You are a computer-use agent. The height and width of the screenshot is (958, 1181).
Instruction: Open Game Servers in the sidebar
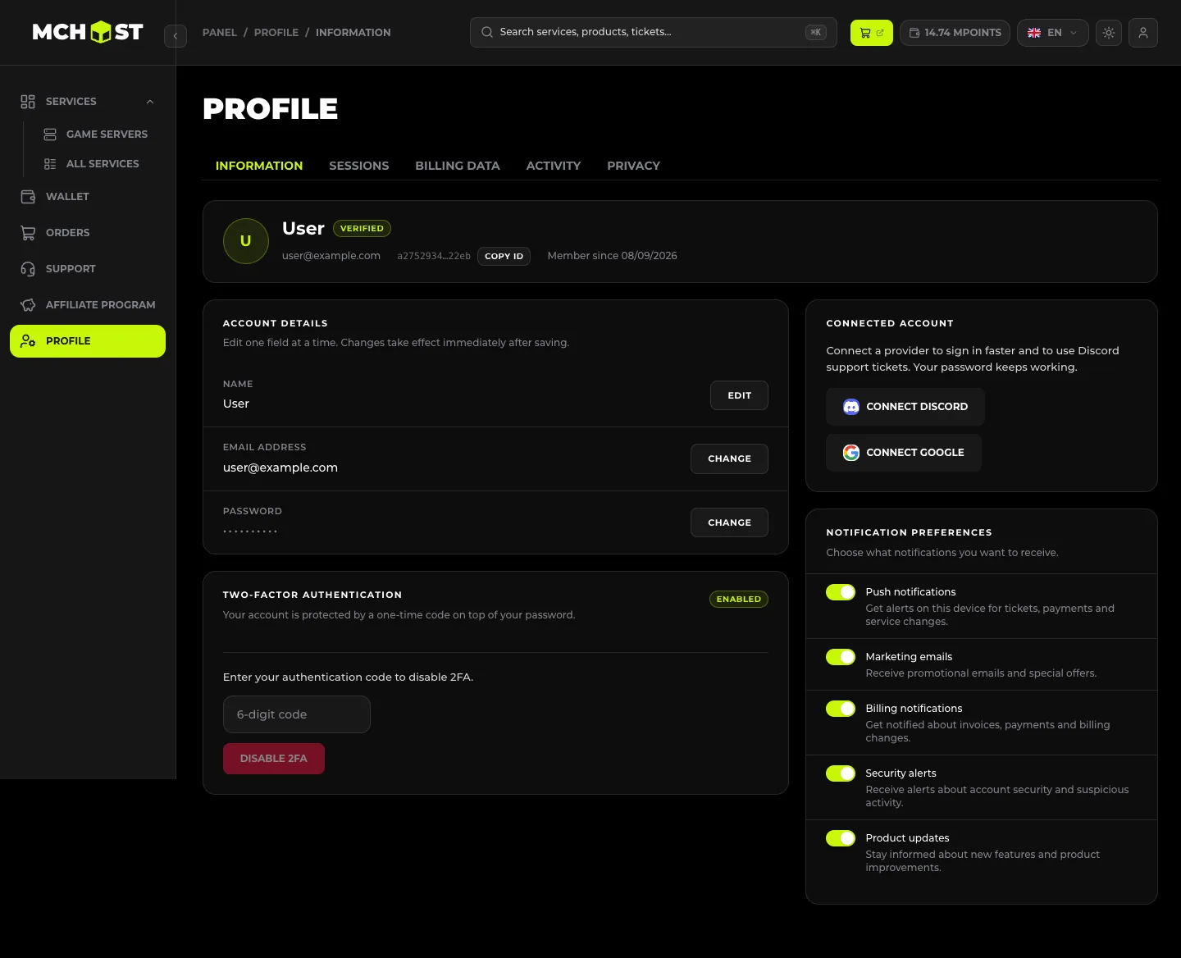point(95,135)
